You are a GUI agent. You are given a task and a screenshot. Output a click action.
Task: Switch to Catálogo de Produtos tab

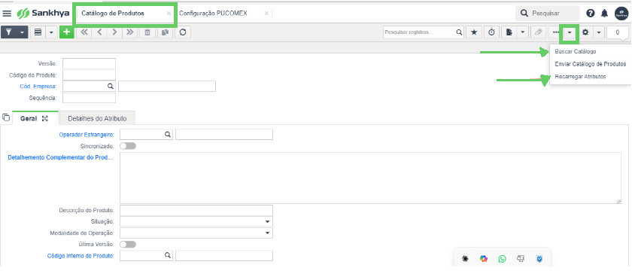pos(113,14)
